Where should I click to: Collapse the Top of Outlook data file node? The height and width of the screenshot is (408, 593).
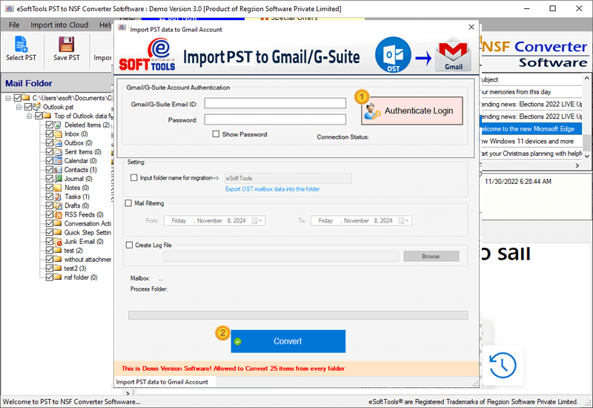[29, 116]
